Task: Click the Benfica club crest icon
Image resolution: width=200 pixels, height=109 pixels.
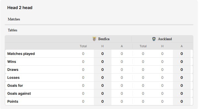Action: click(94, 39)
